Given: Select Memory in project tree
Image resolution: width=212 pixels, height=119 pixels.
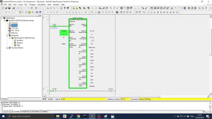Looking at the screenshot, I should pyautogui.click(x=15, y=33).
